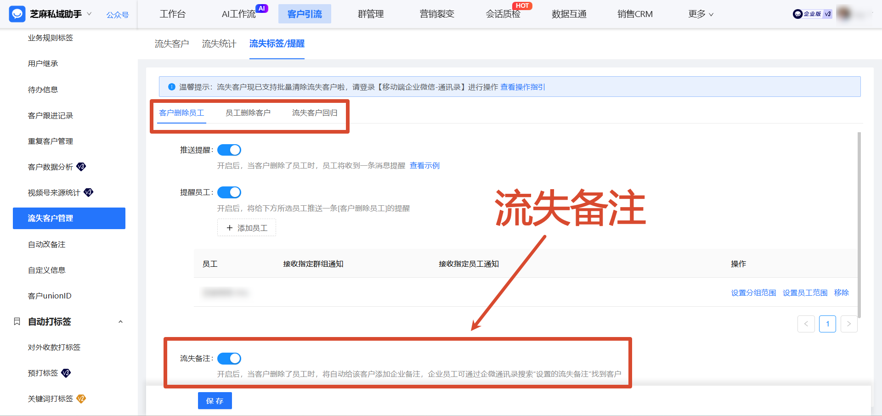Open the 查看示例 link
This screenshot has height=416, width=882.
(424, 166)
